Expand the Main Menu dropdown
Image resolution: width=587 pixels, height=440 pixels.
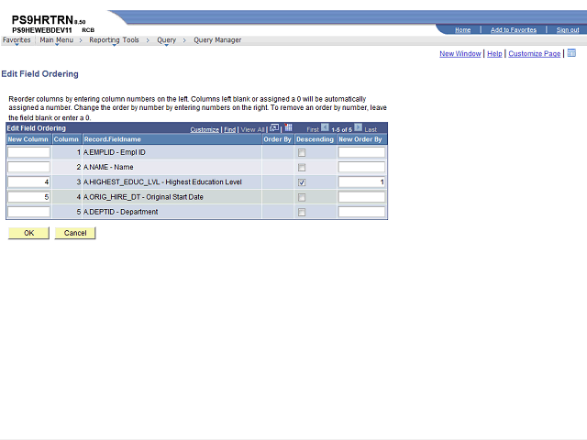click(57, 40)
